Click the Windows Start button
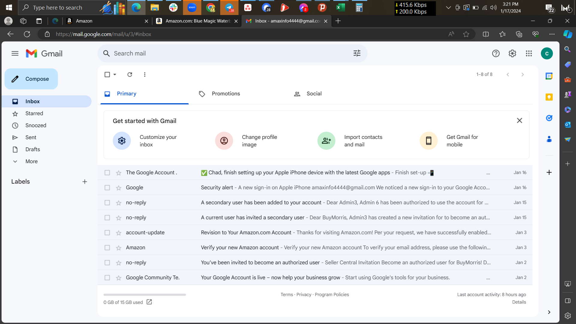The image size is (576, 324). [9, 7]
